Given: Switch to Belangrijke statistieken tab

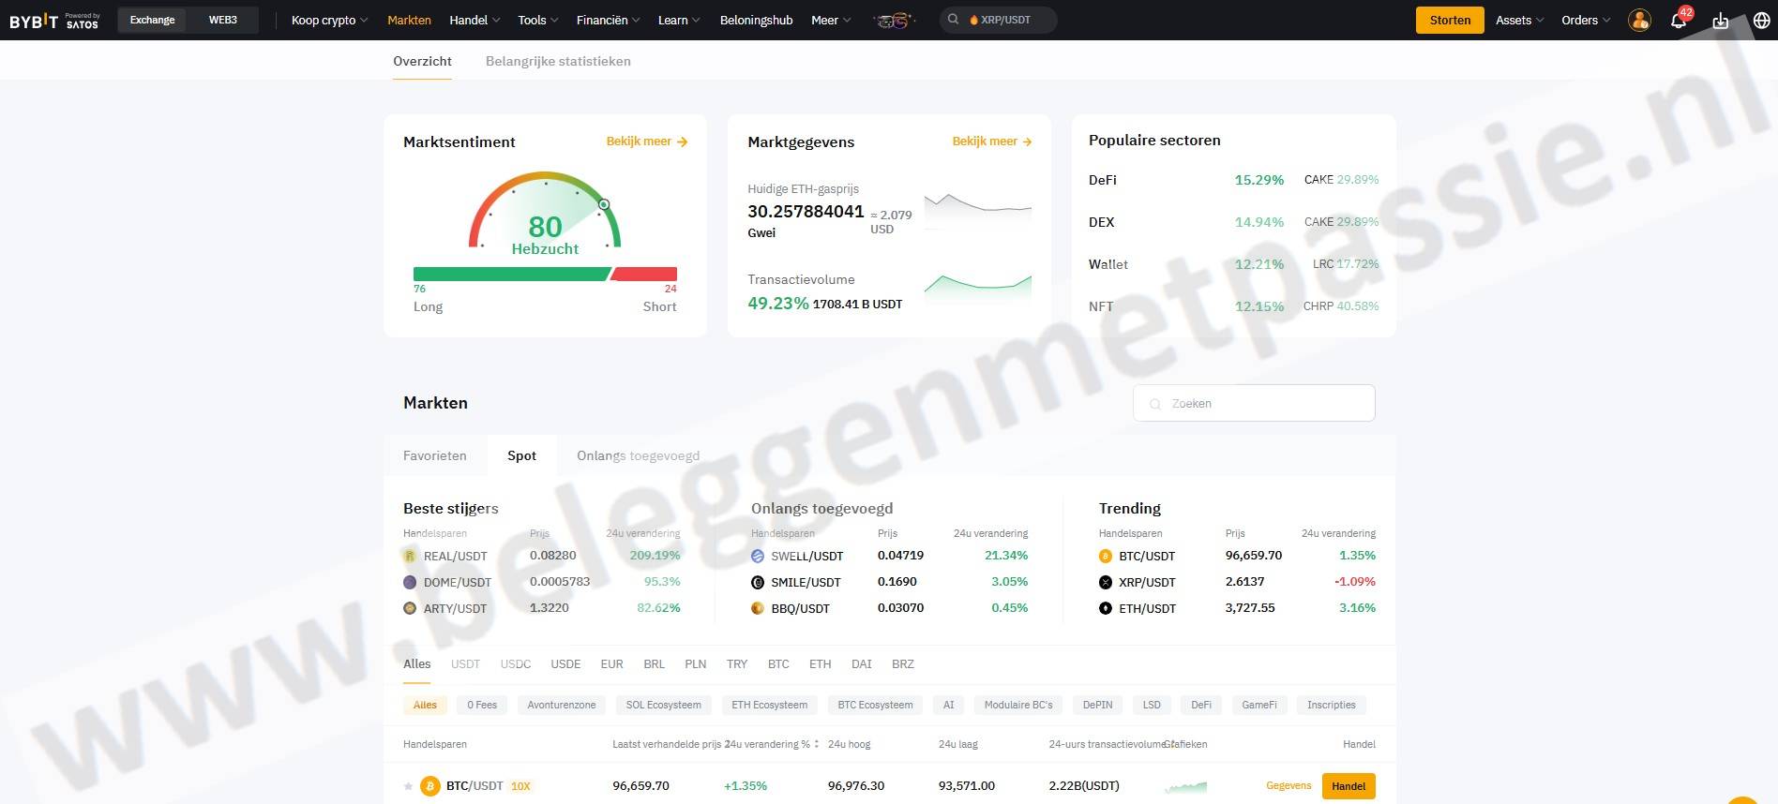Looking at the screenshot, I should click(558, 61).
